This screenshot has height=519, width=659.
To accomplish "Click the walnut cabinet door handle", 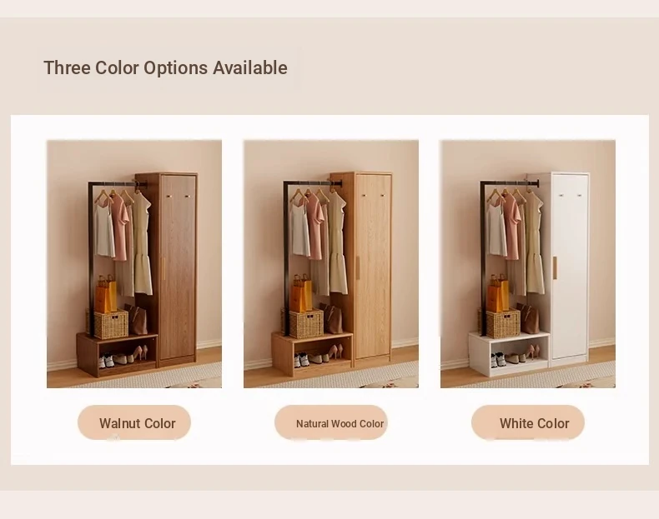I will tap(163, 269).
